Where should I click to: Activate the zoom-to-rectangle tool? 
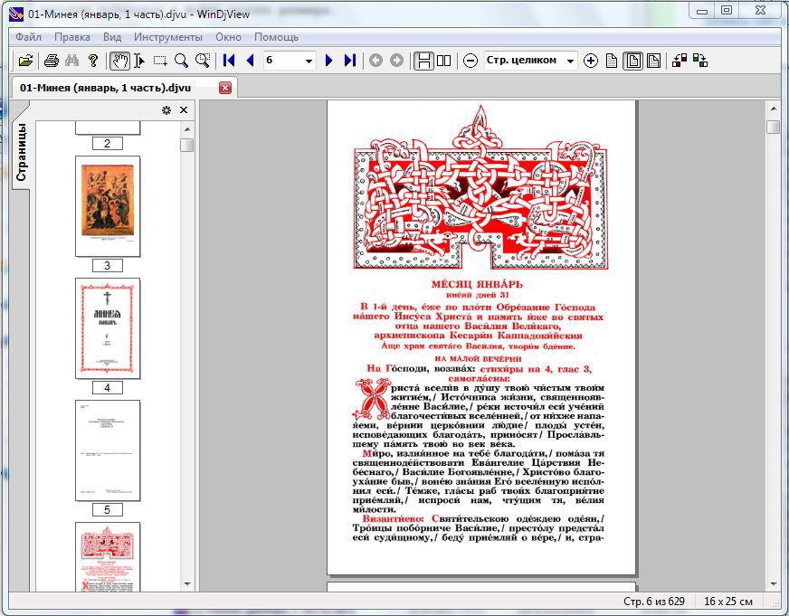[203, 61]
